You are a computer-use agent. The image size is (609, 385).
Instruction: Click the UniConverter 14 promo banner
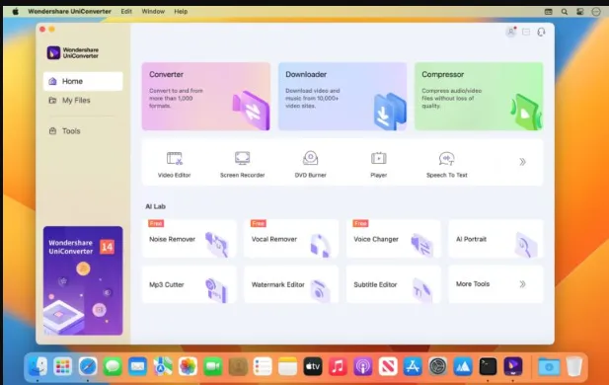point(83,280)
